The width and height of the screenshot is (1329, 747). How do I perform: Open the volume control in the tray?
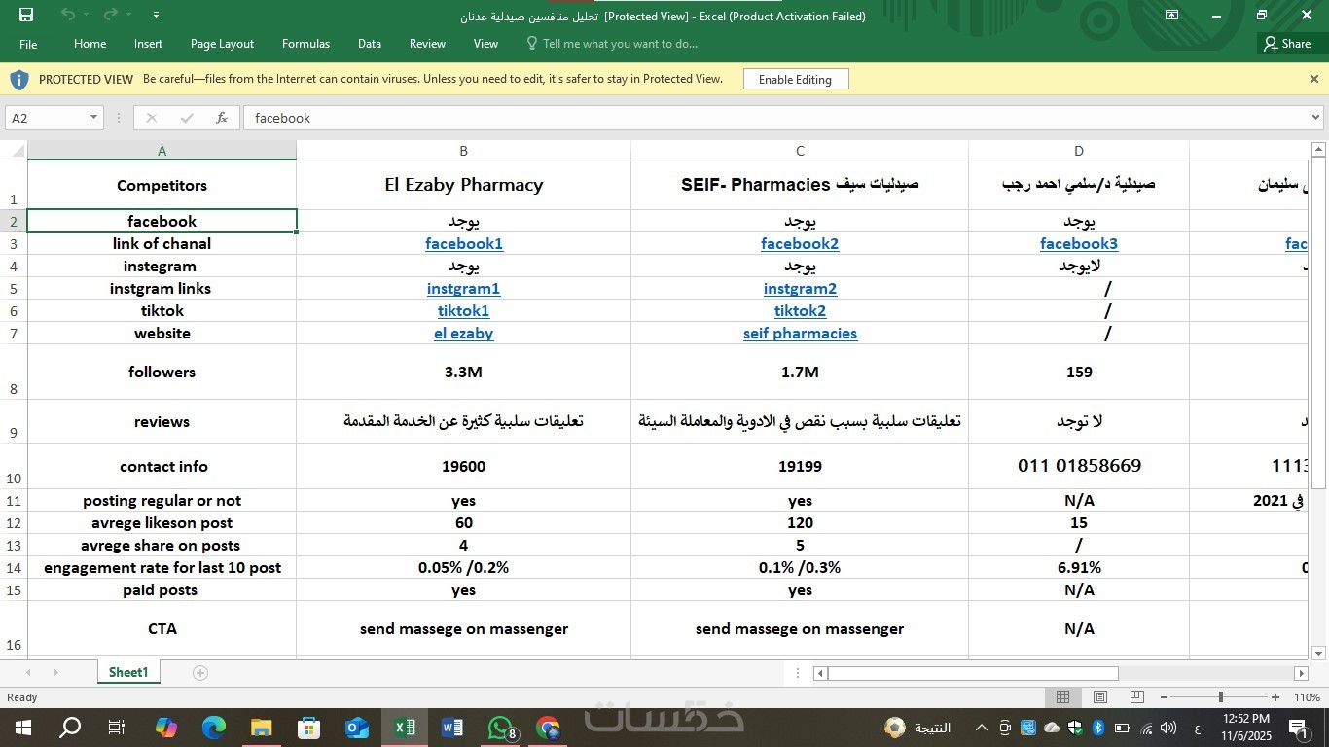point(1168,728)
